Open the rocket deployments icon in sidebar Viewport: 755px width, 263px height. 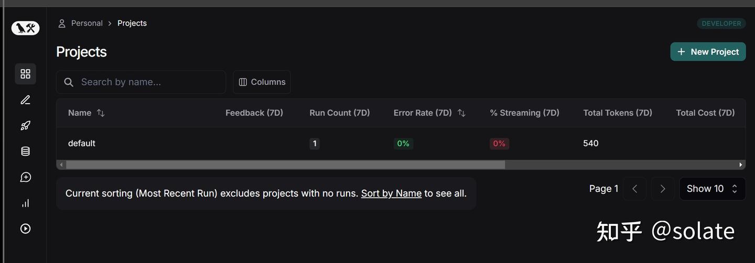click(25, 125)
